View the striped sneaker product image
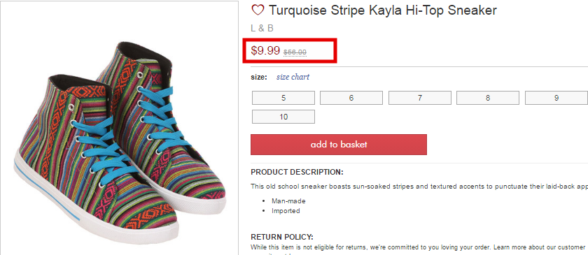 click(x=120, y=143)
